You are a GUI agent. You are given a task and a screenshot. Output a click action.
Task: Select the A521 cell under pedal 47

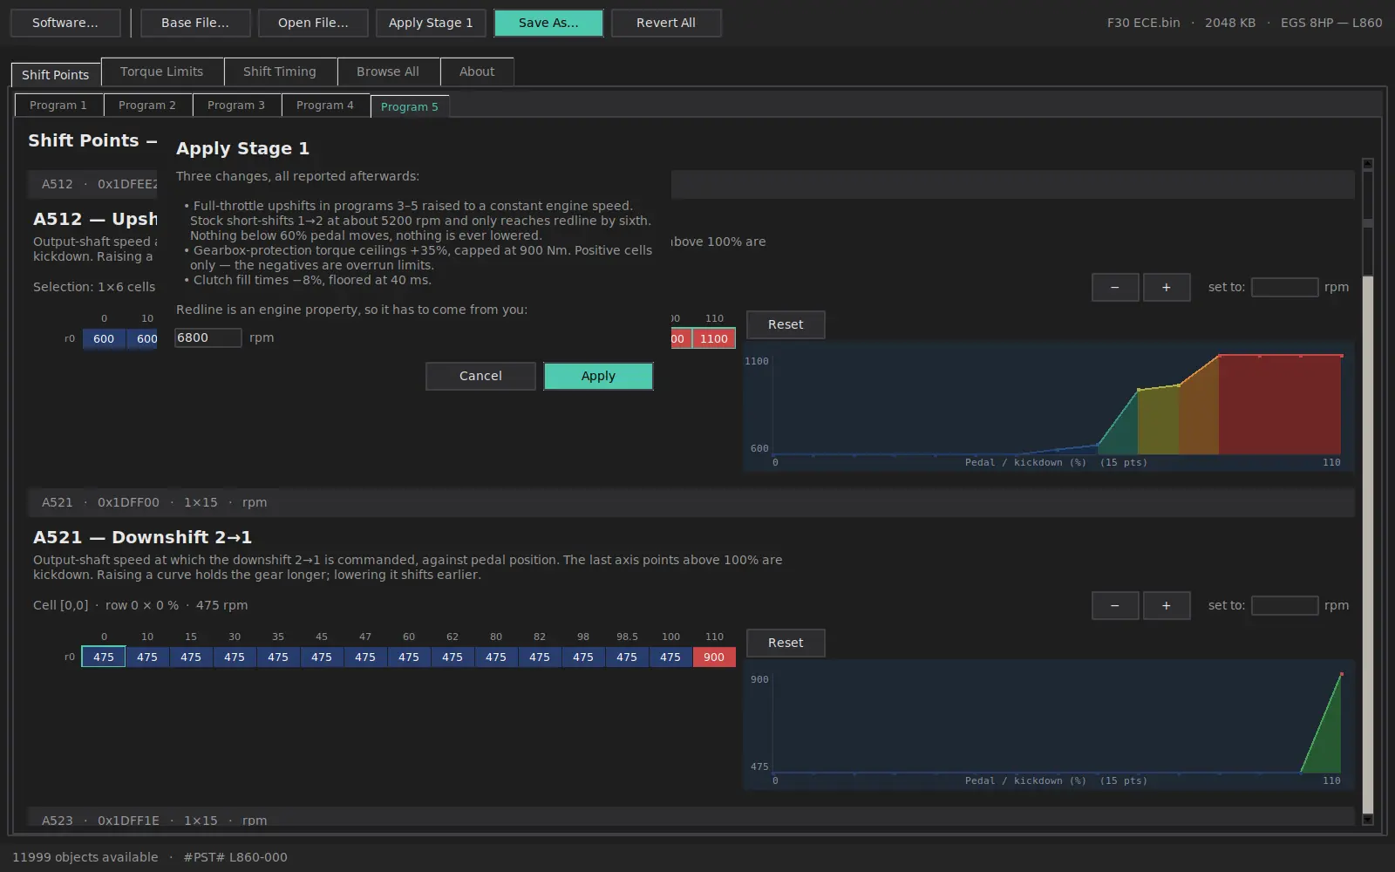point(365,657)
